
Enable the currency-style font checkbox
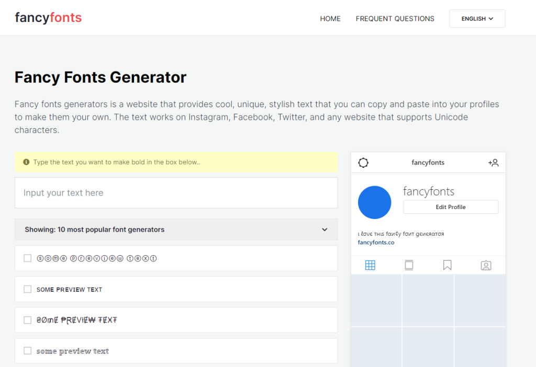28,320
